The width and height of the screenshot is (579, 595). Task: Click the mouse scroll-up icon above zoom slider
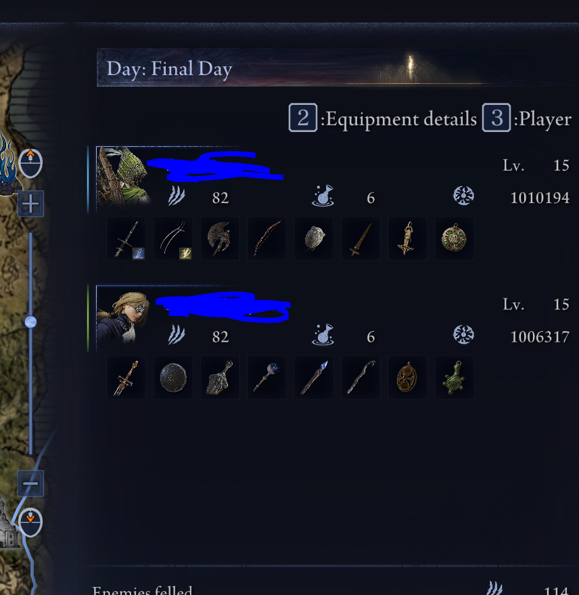pos(30,163)
